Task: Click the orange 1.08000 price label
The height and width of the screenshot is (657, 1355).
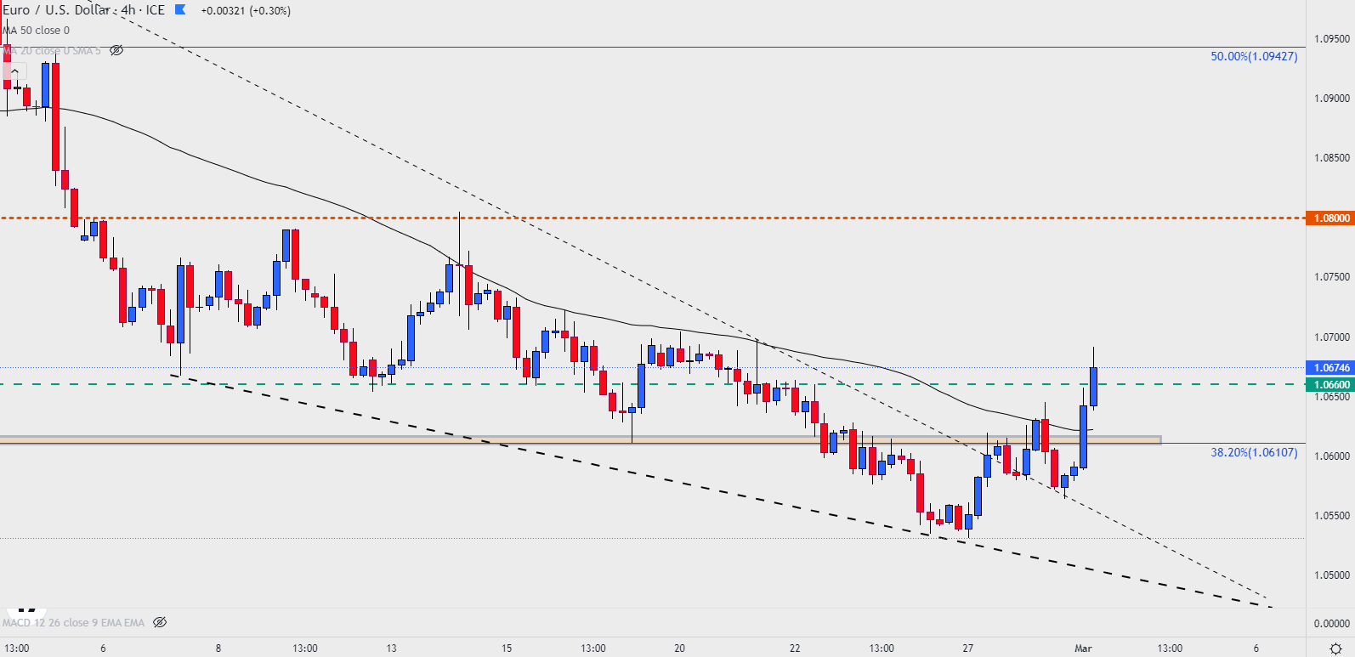Action: pos(1329,218)
